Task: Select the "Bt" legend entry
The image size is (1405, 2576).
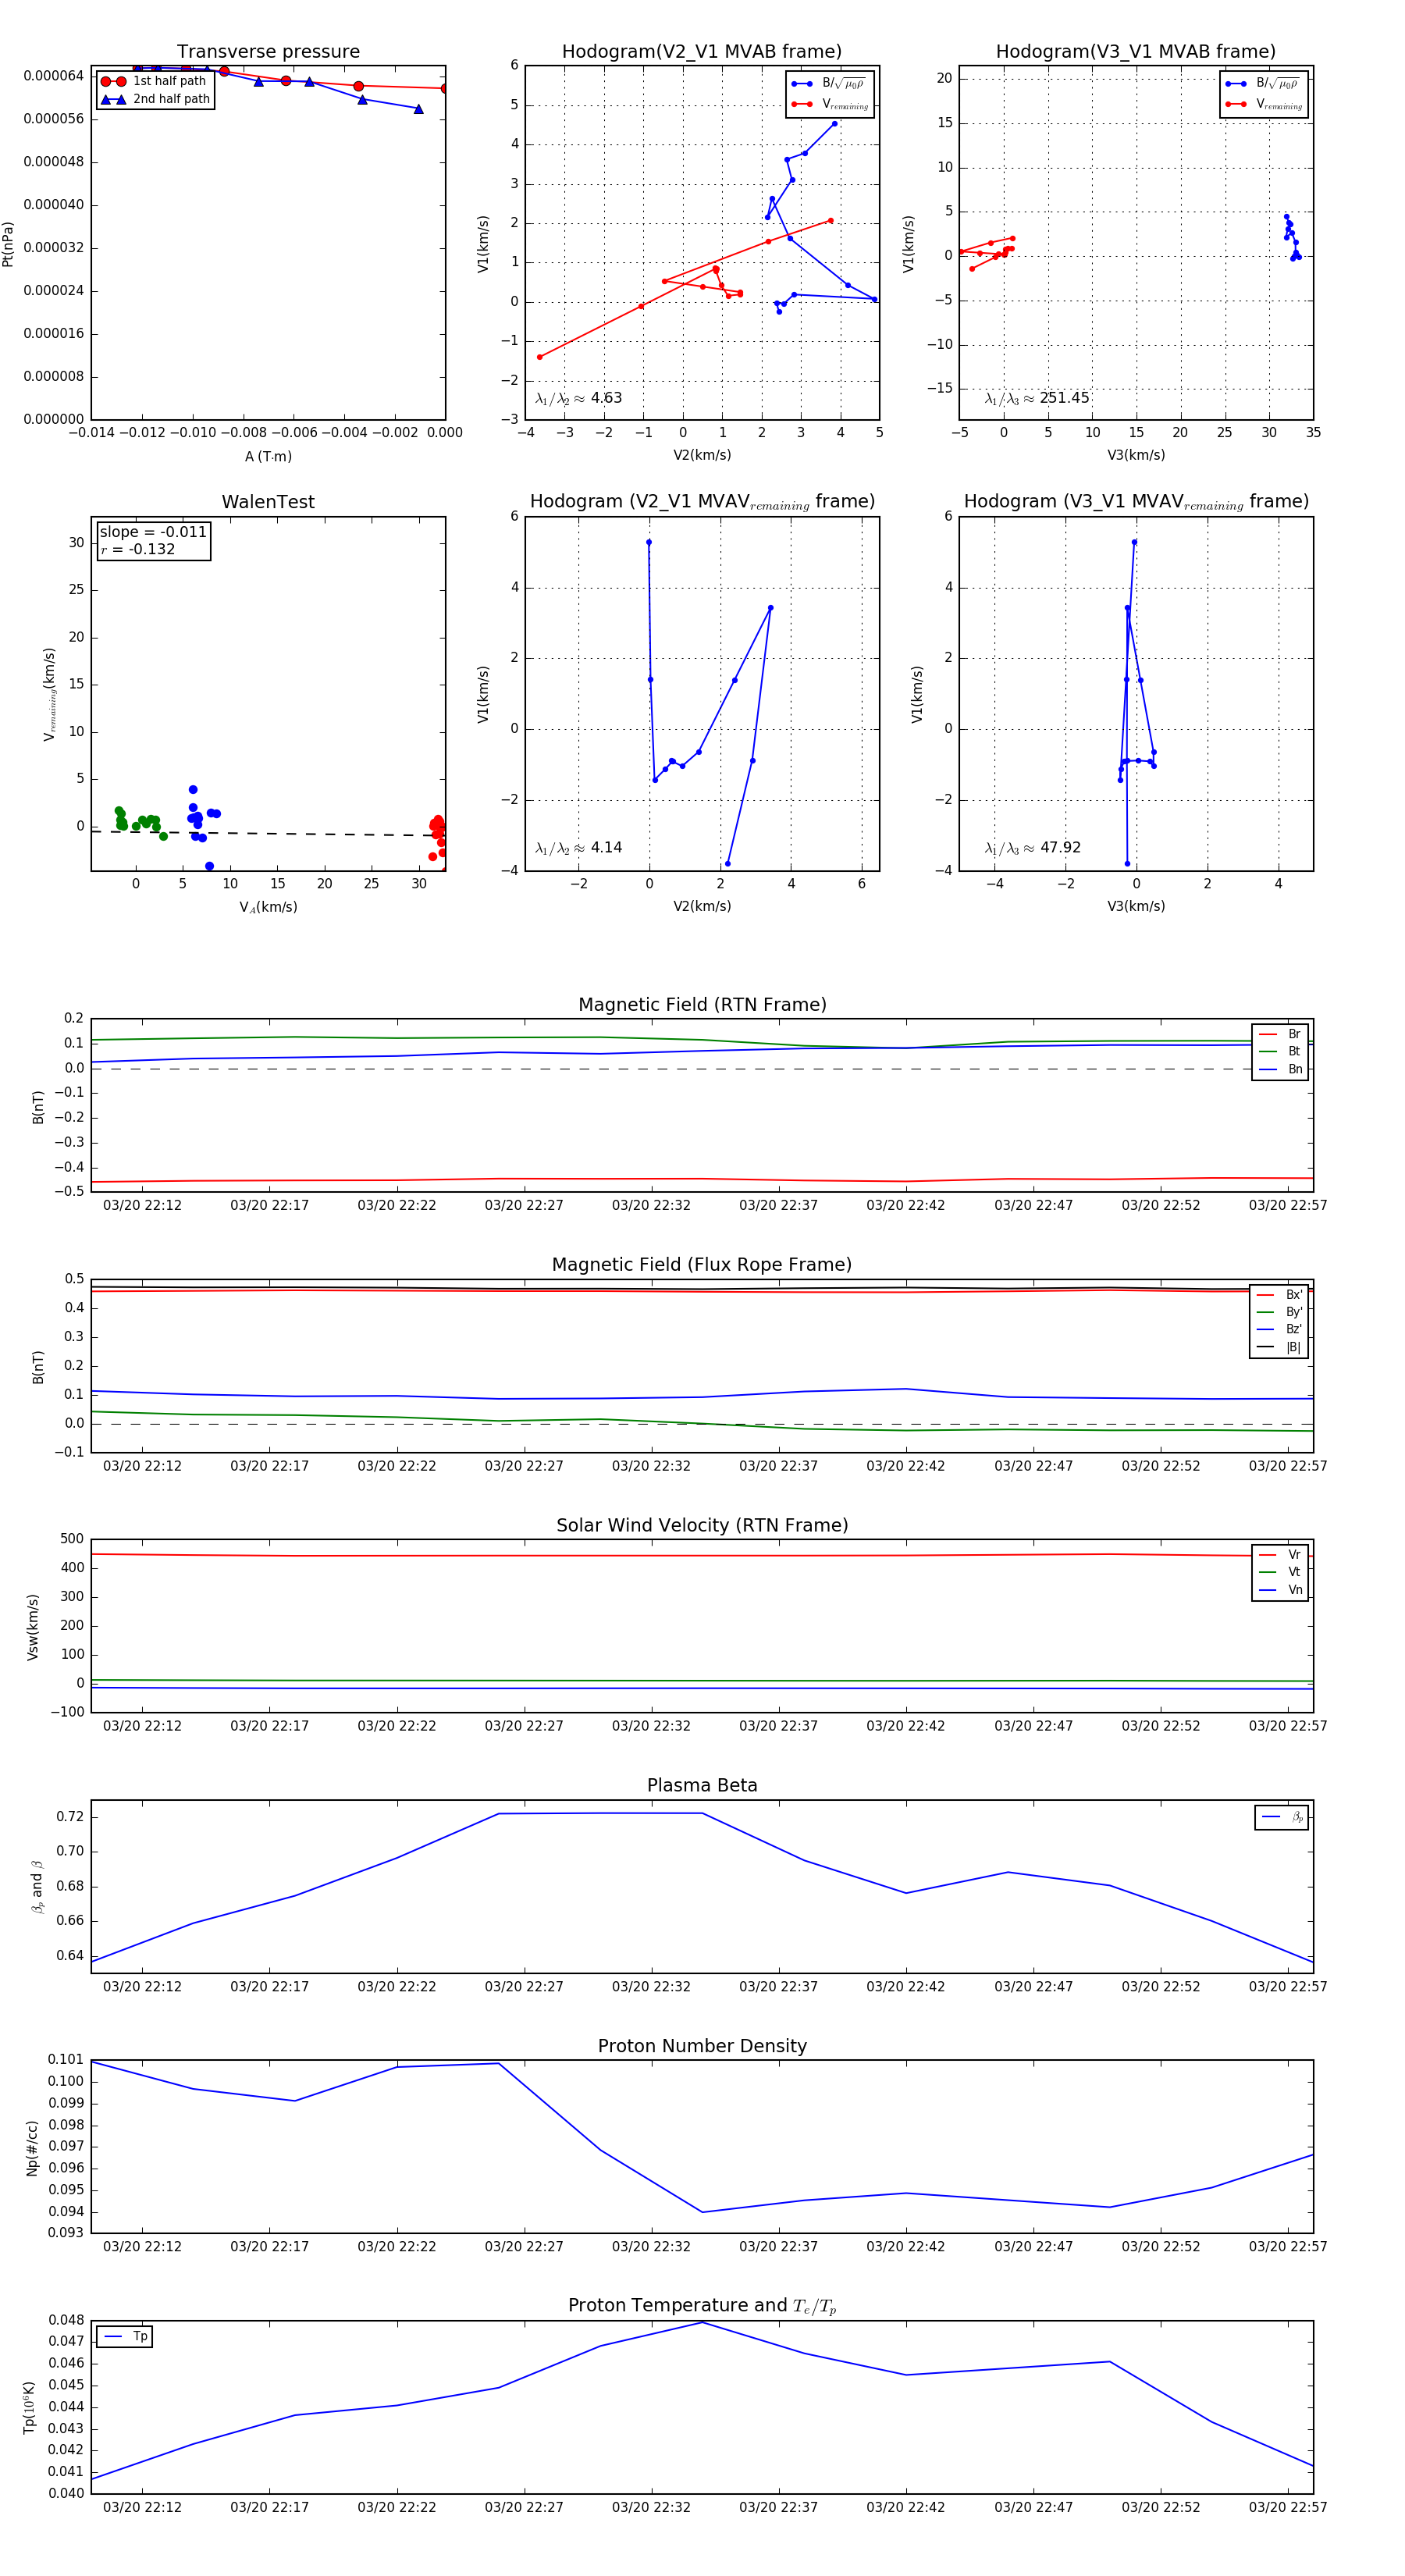Action: coord(1280,1051)
